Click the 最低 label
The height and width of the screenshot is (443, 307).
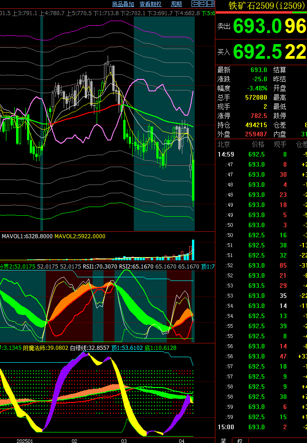280,107
